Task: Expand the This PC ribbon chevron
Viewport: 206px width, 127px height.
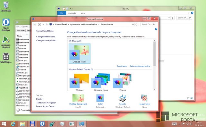Action: coord(189,13)
